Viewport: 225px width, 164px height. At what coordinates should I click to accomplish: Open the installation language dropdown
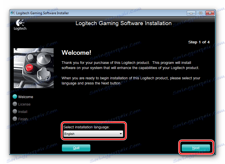point(93,134)
